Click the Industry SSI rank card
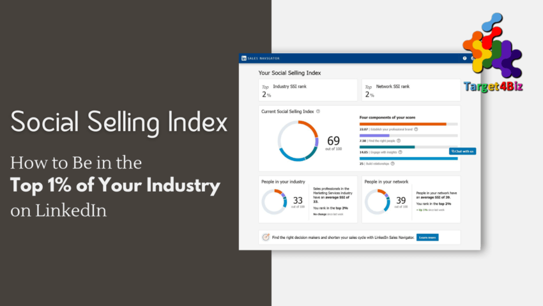 point(307,90)
